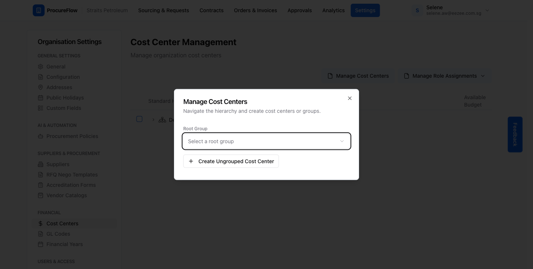Click the document icon on Manage Role Assignments

(406, 76)
